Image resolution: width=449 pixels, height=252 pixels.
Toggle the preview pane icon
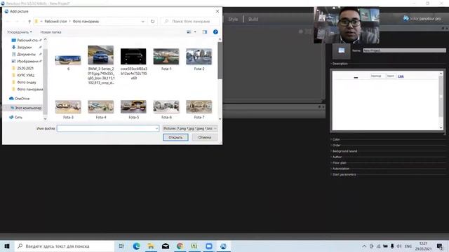(x=204, y=32)
